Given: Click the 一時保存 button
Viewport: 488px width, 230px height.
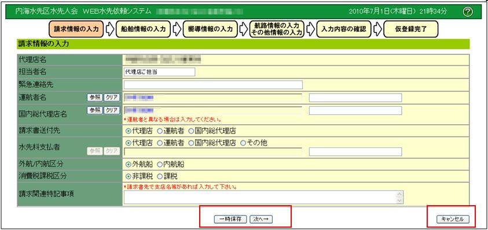Looking at the screenshot, I should click(x=230, y=219).
